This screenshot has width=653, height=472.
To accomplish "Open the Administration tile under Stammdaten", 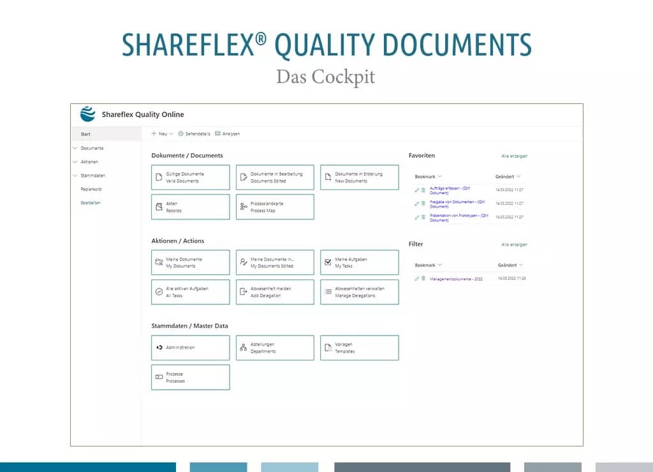I will point(189,347).
